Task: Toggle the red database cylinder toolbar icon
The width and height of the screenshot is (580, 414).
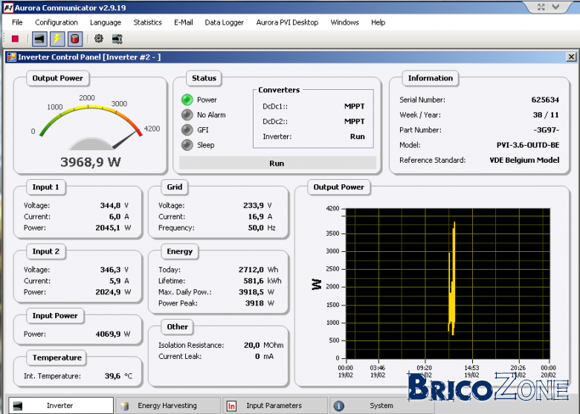Action: tap(75, 39)
